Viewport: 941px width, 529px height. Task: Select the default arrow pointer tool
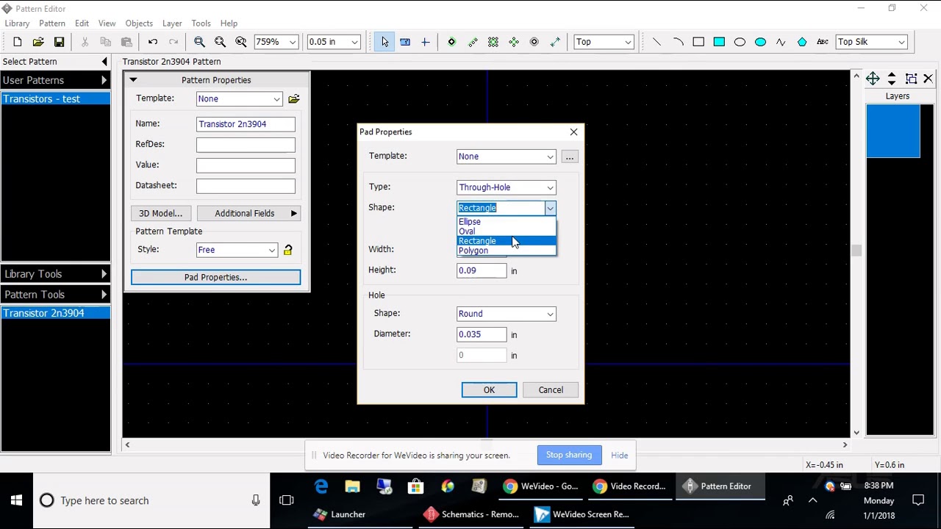384,42
